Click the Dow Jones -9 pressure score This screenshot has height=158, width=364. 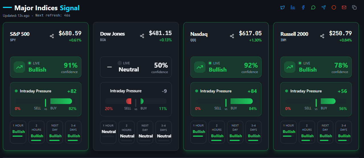pos(164,91)
